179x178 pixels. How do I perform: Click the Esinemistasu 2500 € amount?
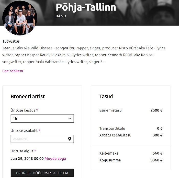tap(156, 110)
